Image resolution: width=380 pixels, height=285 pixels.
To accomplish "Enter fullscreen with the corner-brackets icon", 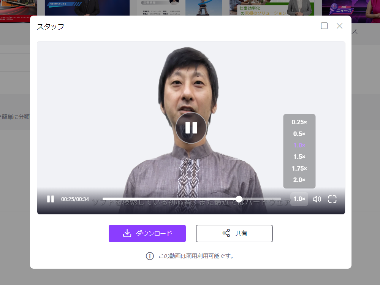I will click(332, 199).
